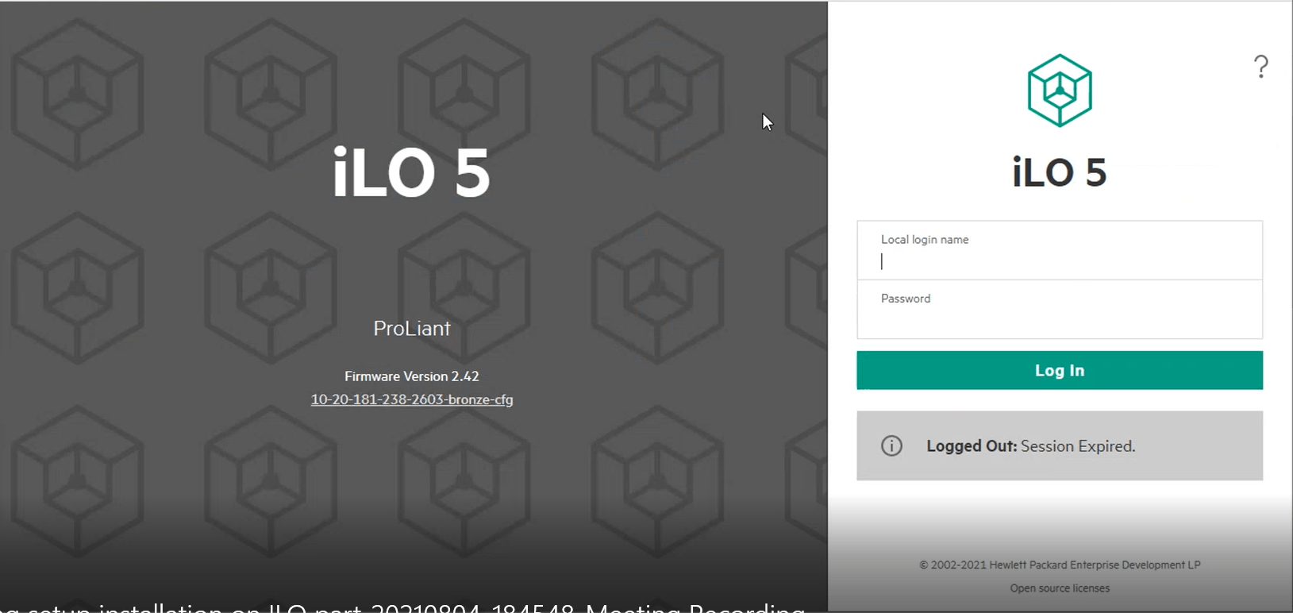This screenshot has width=1293, height=613.
Task: Click the Firmware Version 2.42 text
Action: (x=412, y=376)
